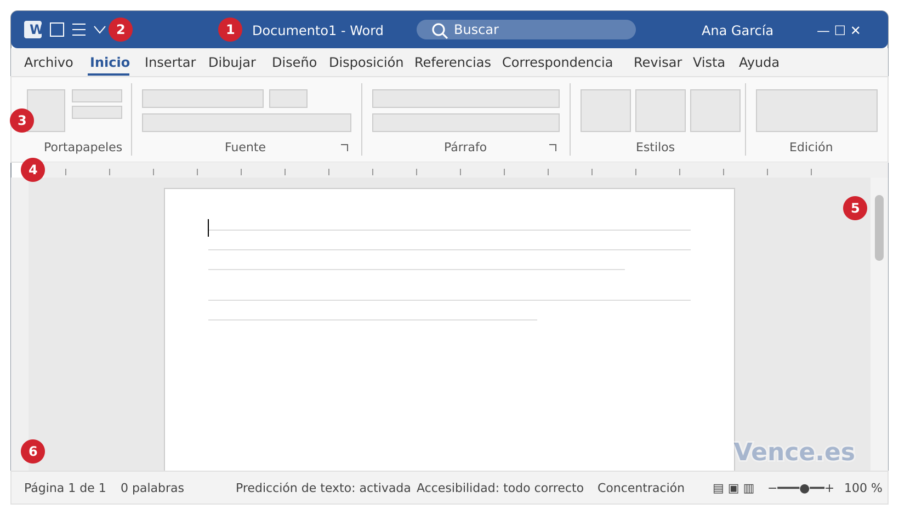The image size is (899, 515).
Task: Open the Dibujar tab
Action: pyautogui.click(x=232, y=62)
